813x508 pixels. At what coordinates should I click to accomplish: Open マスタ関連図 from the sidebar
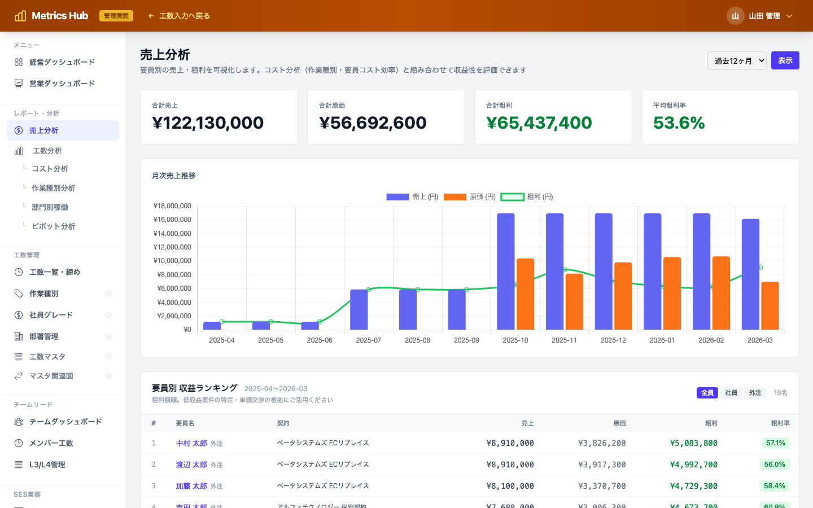tap(52, 376)
